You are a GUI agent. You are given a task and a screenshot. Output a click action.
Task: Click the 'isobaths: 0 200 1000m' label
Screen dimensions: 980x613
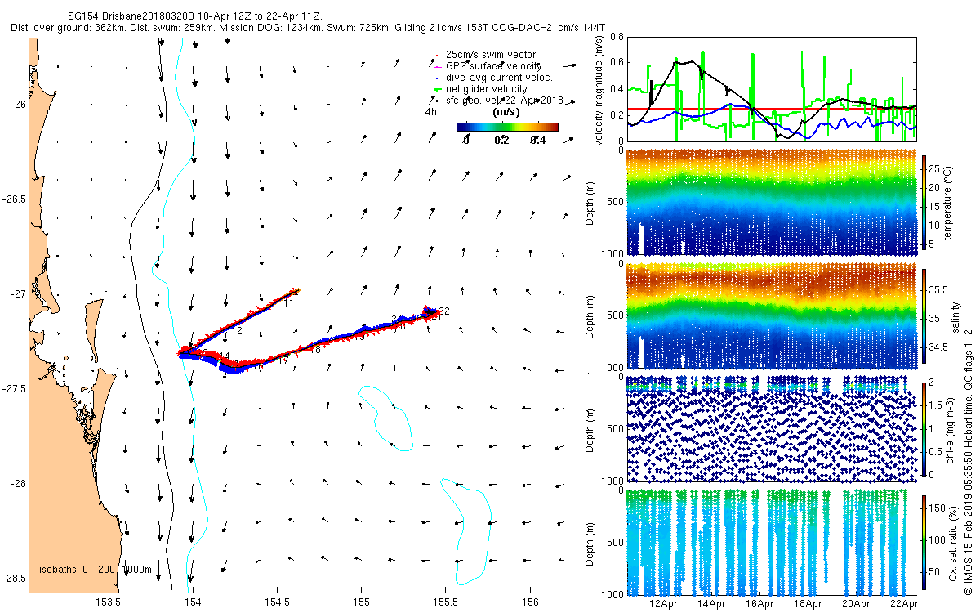tap(96, 569)
